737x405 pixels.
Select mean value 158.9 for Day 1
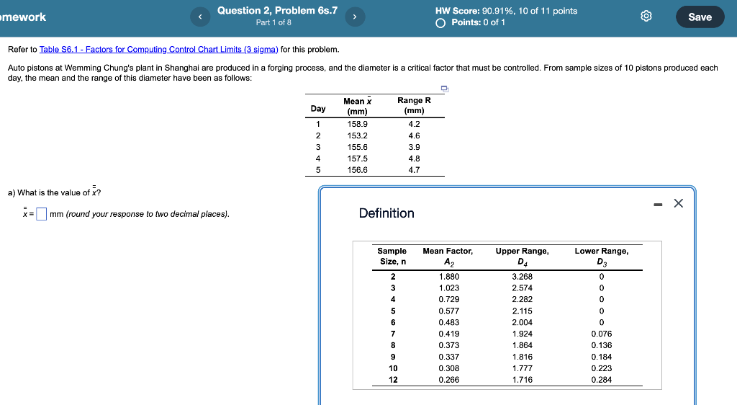(357, 124)
